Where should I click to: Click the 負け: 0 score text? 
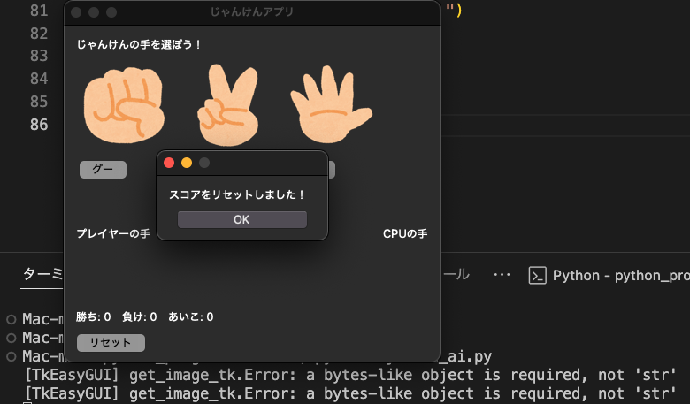(140, 316)
